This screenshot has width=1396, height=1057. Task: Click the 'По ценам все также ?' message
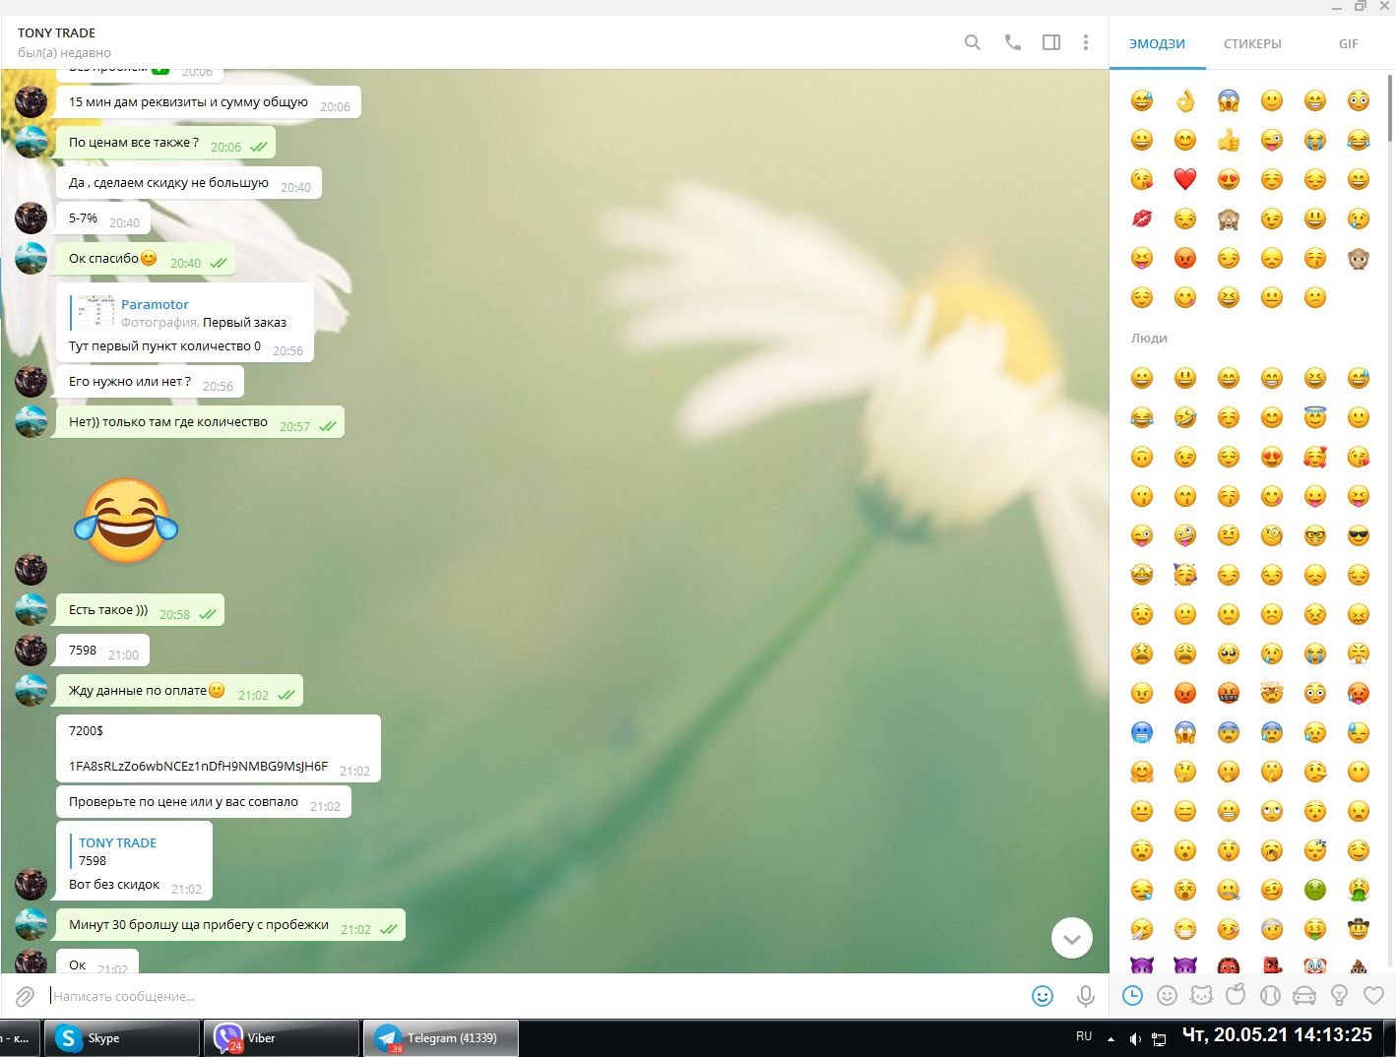[164, 143]
